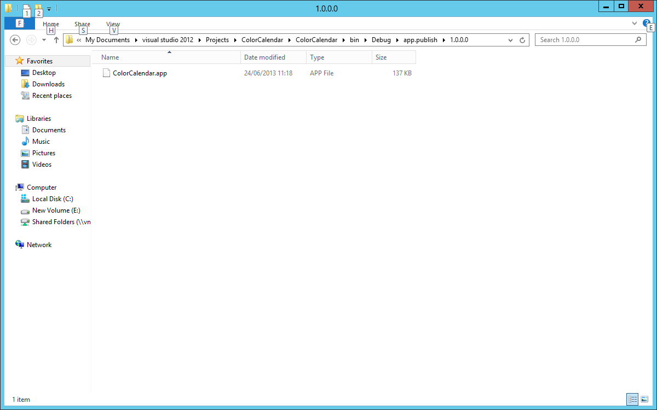This screenshot has width=657, height=410.
Task: Switch to Details view icon
Action: (x=632, y=399)
